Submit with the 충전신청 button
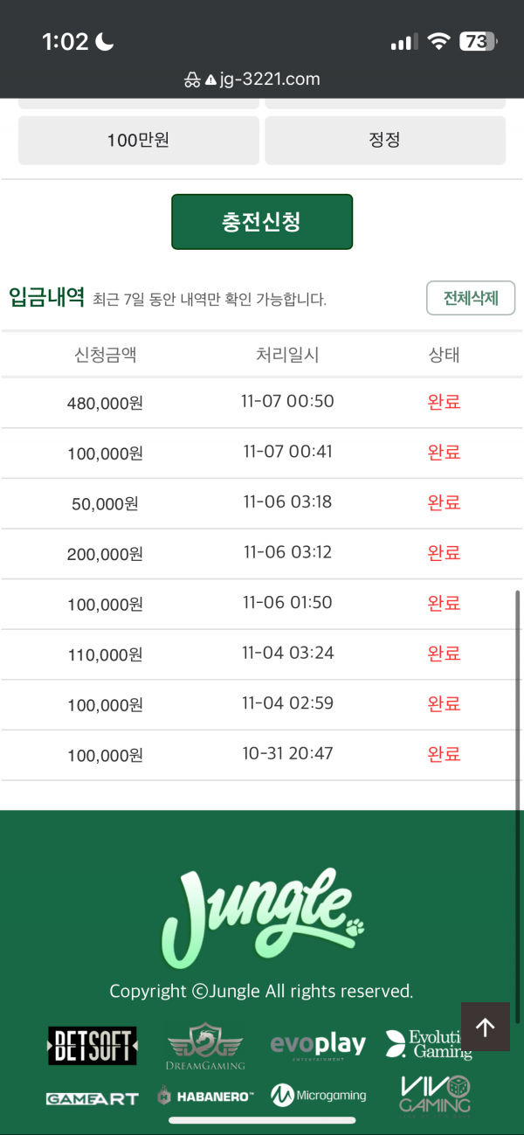 tap(262, 222)
